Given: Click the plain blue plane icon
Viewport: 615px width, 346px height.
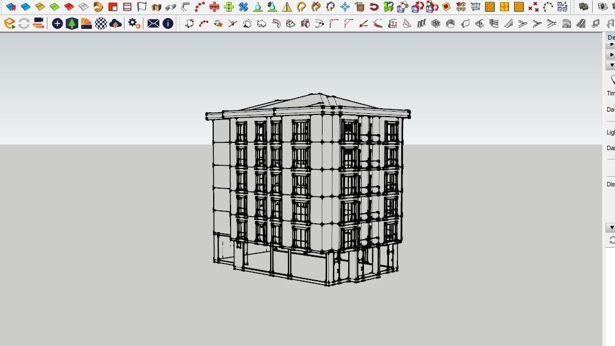Looking at the screenshot, I should tap(26, 7).
